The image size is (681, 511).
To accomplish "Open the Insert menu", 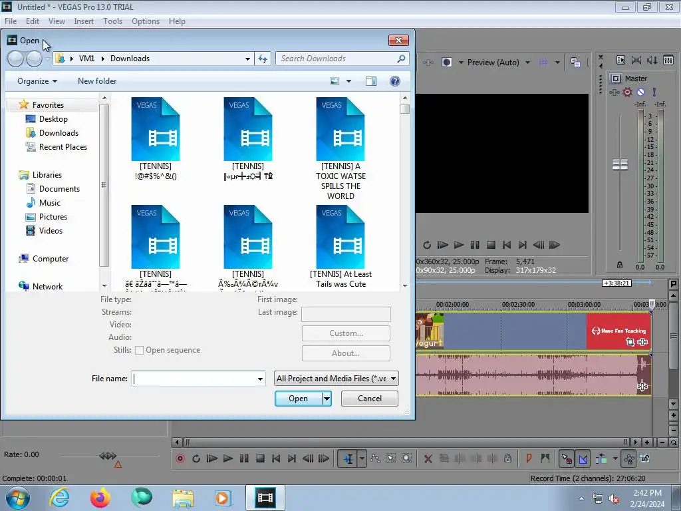I will coord(84,21).
